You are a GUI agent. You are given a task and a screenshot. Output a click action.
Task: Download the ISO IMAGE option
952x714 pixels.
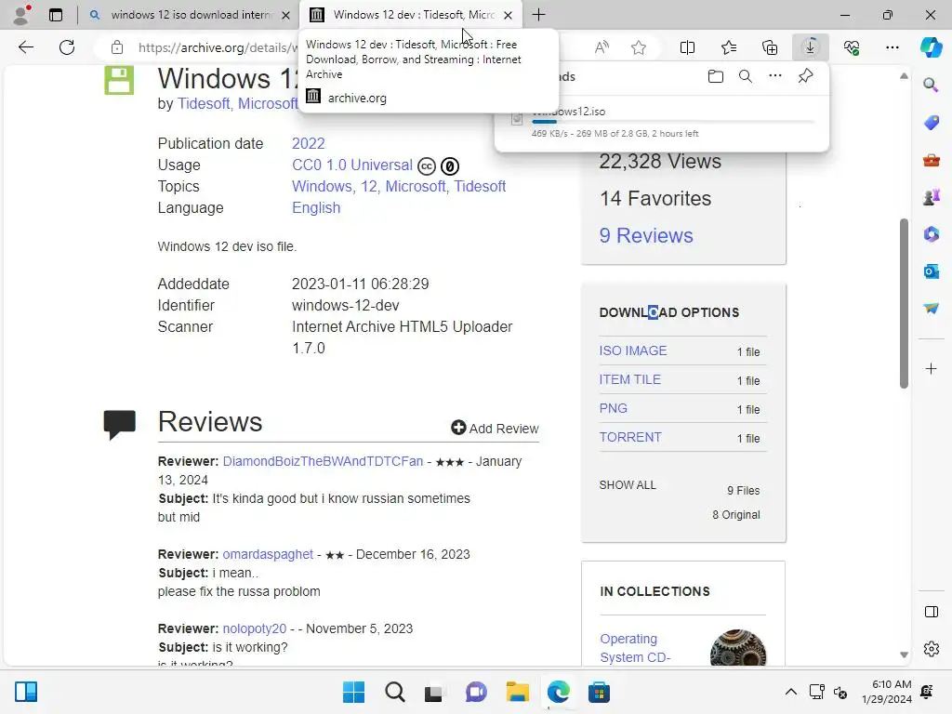tap(632, 350)
